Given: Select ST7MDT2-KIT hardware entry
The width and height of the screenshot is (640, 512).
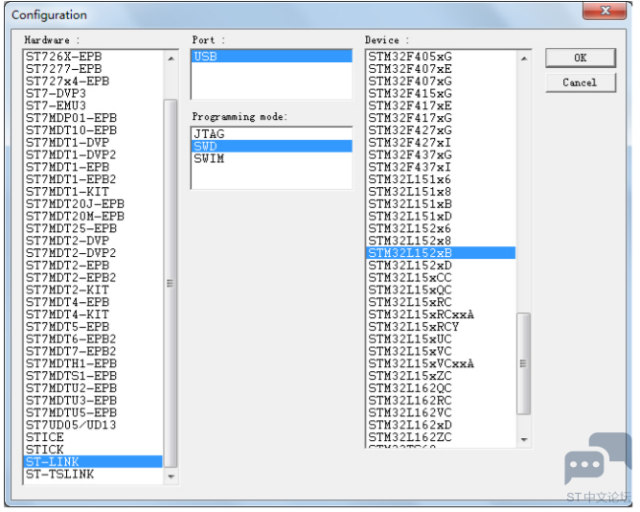Looking at the screenshot, I should coord(93,291).
